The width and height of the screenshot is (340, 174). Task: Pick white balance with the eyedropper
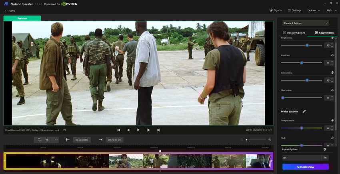tap(304, 111)
